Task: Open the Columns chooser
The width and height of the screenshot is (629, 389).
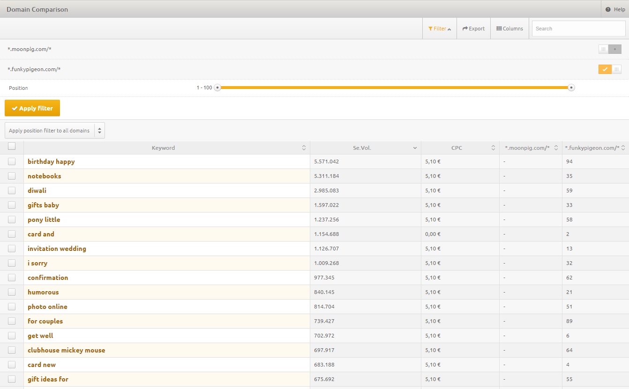Action: pos(509,29)
